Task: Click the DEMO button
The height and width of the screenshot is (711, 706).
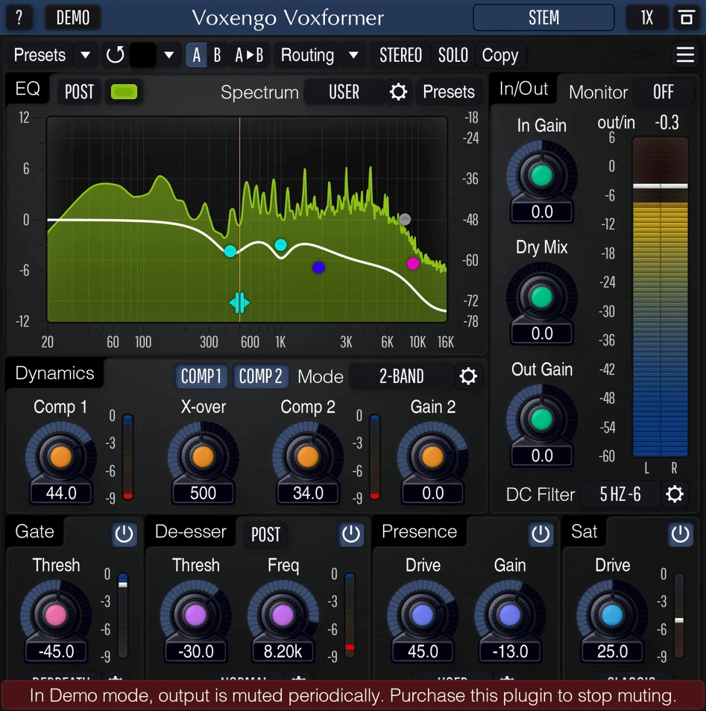Action: click(x=73, y=18)
